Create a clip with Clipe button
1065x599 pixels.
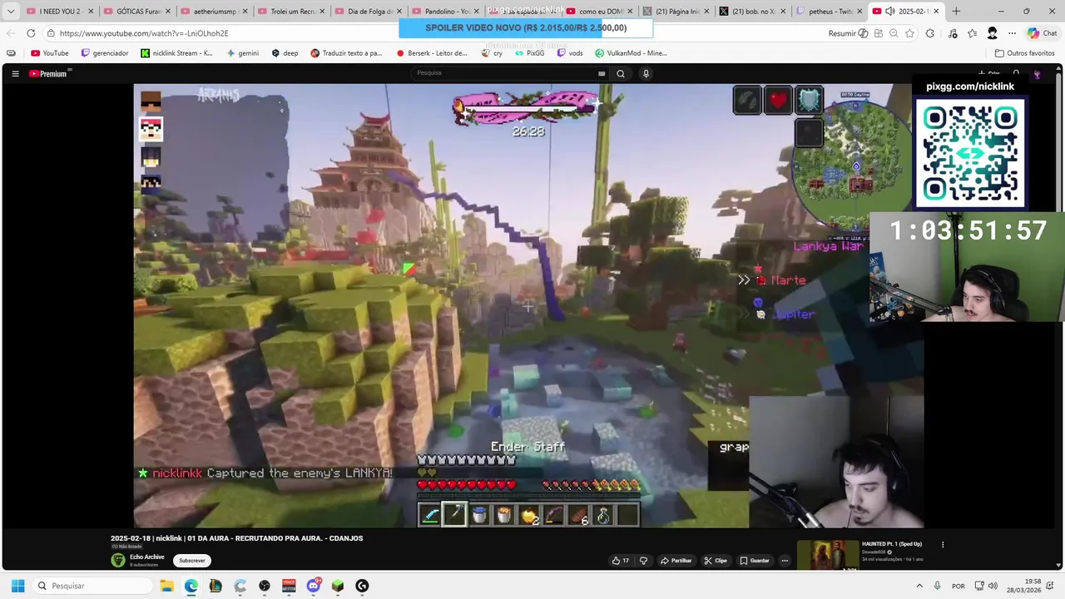tap(716, 561)
